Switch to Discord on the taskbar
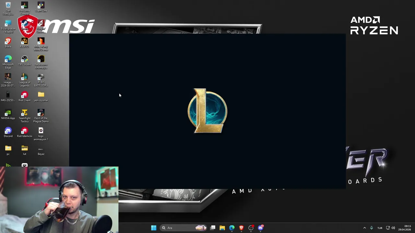The image size is (415, 233). point(260,228)
